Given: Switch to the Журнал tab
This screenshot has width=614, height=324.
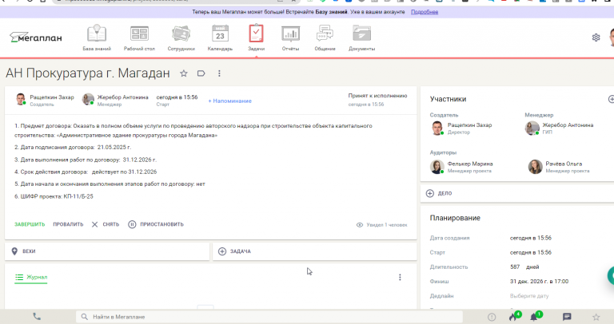Looking at the screenshot, I should point(31,277).
